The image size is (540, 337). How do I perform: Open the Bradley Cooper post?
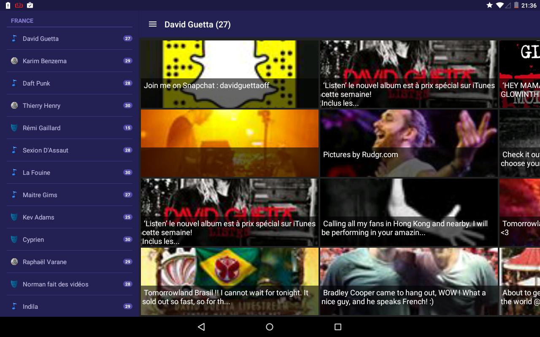point(409,281)
